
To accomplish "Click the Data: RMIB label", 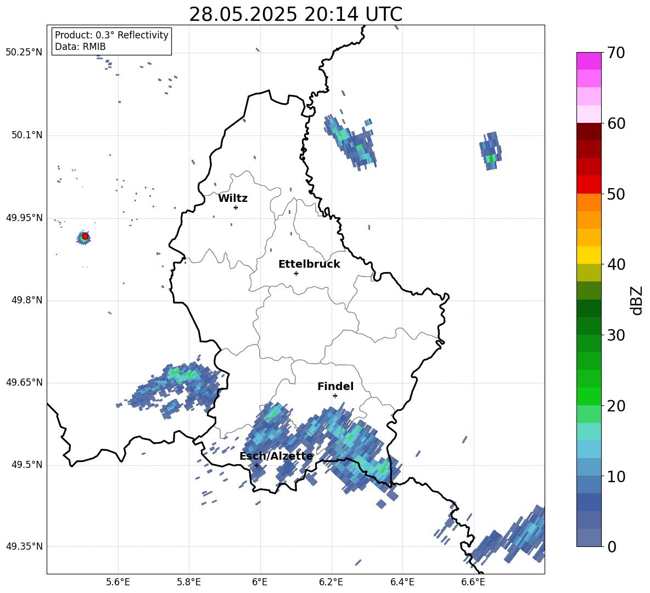I will (80, 47).
